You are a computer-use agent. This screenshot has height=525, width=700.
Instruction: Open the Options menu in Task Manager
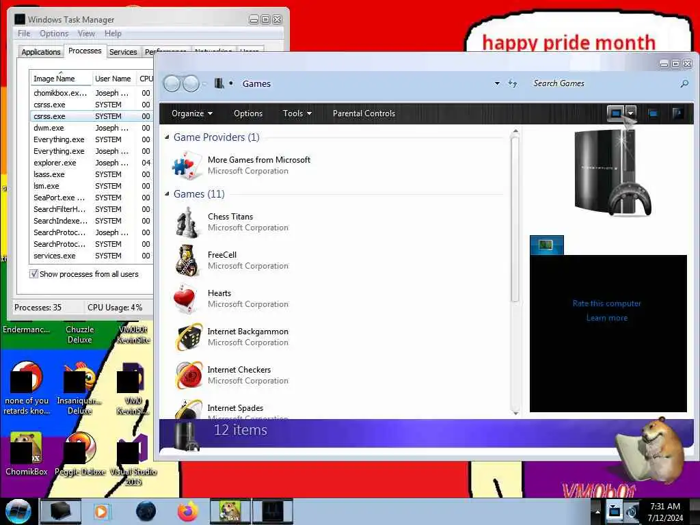pos(54,33)
